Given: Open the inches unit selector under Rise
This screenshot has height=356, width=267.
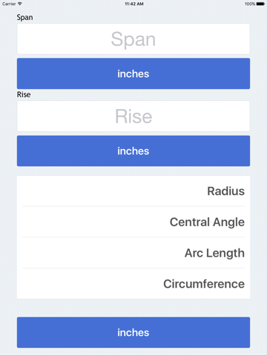Looking at the screenshot, I should pos(133,151).
